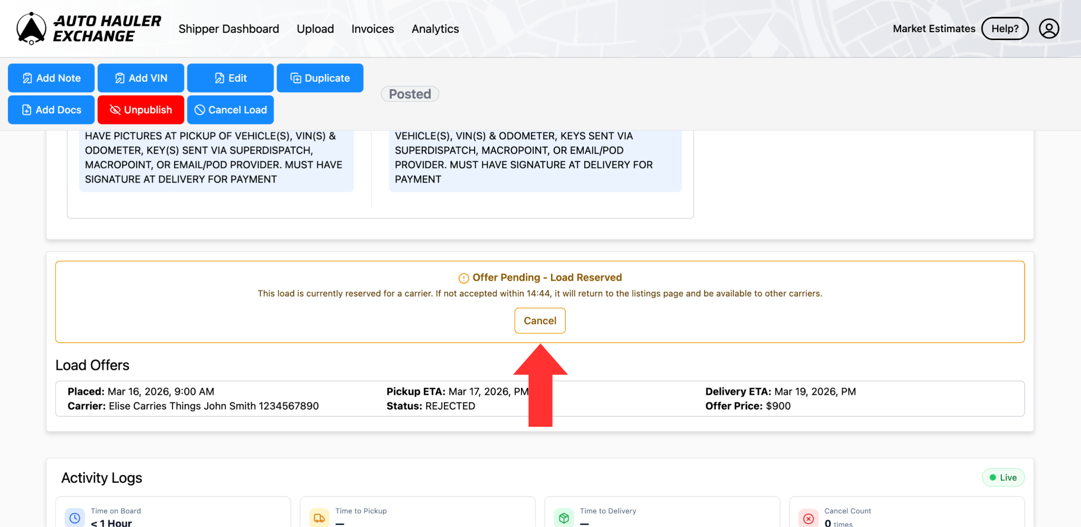Open the Upload page
Image resolution: width=1081 pixels, height=527 pixels.
click(x=315, y=29)
